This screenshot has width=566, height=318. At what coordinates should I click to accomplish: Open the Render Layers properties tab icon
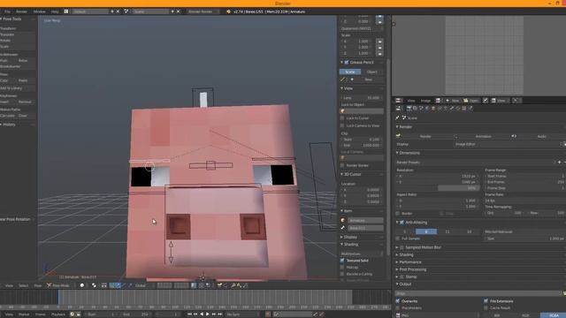415,108
